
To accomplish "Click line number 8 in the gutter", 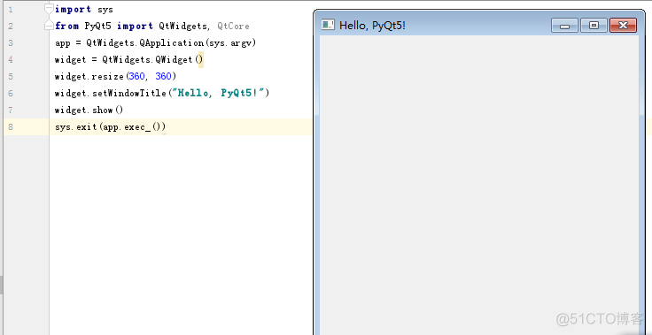I will pos(11,126).
